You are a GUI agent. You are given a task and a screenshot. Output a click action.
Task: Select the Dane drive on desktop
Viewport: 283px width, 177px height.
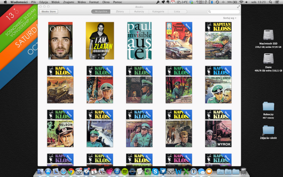[x=268, y=58]
